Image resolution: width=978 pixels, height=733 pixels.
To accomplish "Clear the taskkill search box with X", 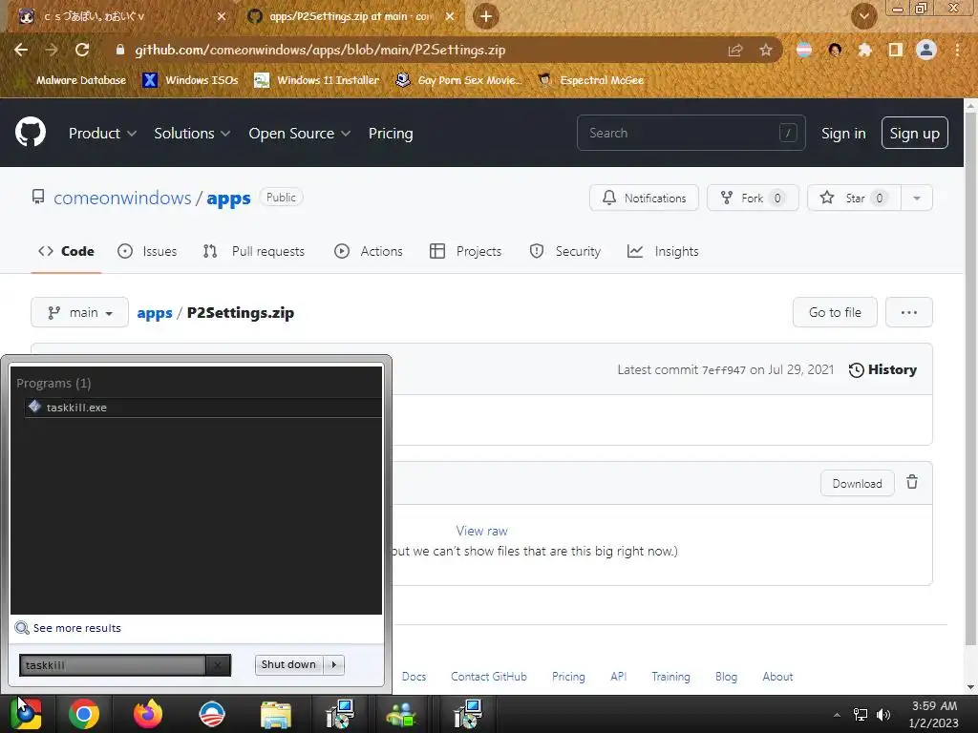I will tap(218, 665).
